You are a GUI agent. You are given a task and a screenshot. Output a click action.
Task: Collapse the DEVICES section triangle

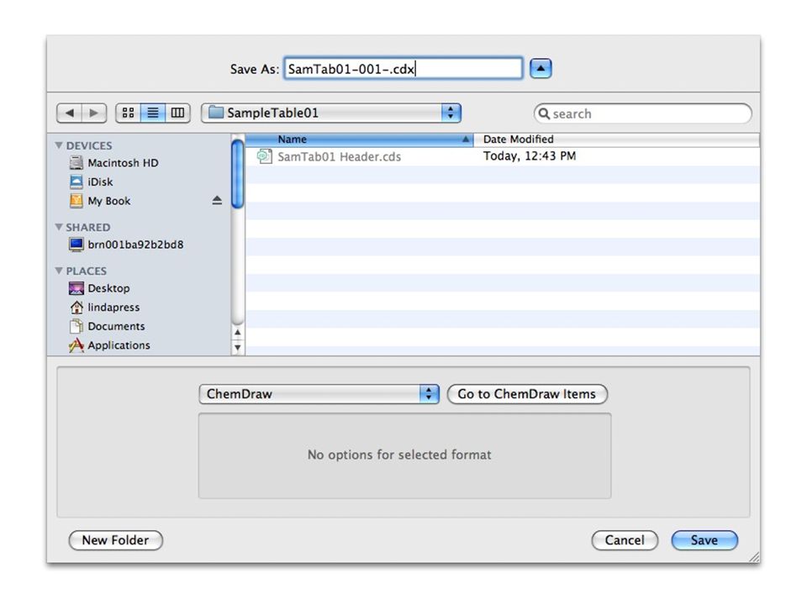pos(59,145)
